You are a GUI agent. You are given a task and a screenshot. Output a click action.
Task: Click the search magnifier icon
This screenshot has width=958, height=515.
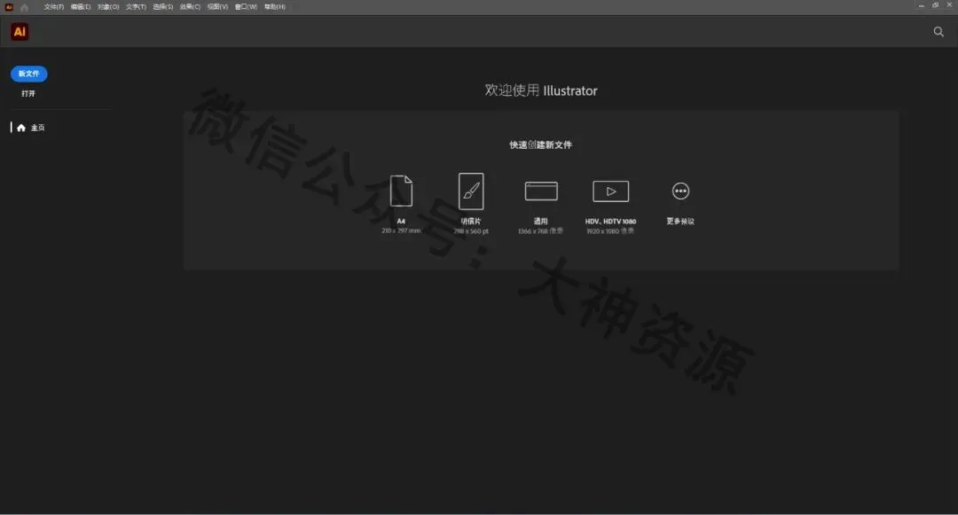(x=938, y=32)
